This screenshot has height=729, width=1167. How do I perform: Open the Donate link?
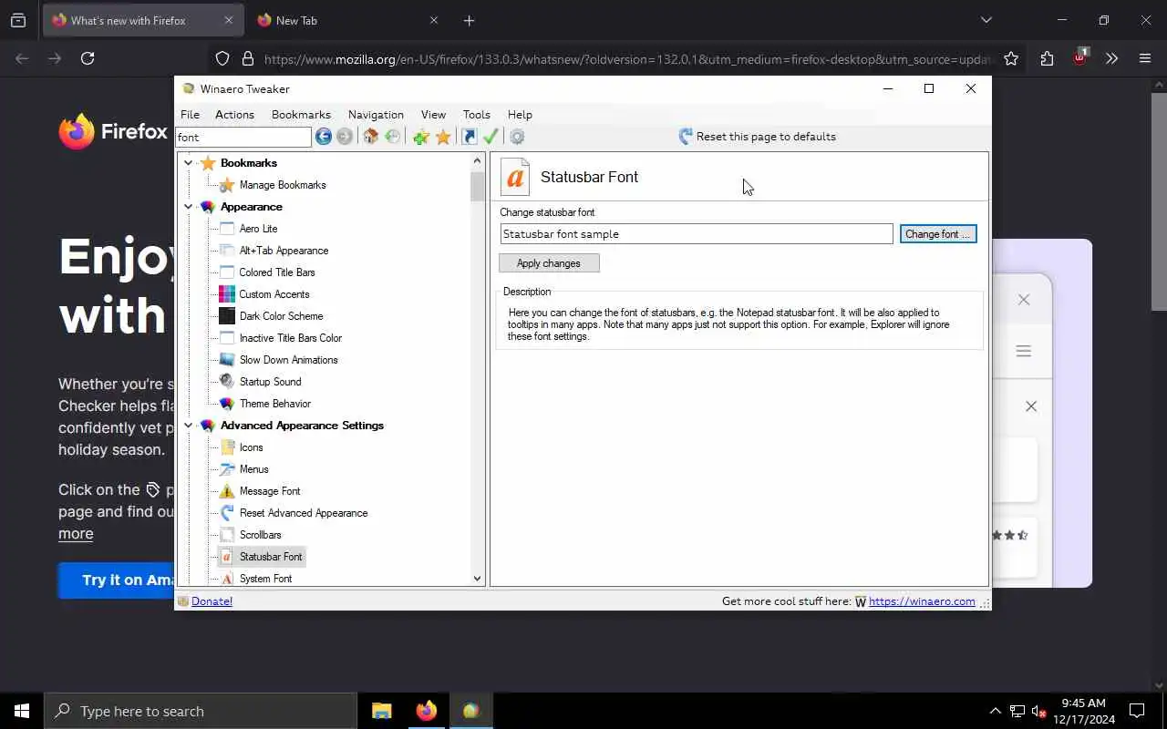coord(212,601)
